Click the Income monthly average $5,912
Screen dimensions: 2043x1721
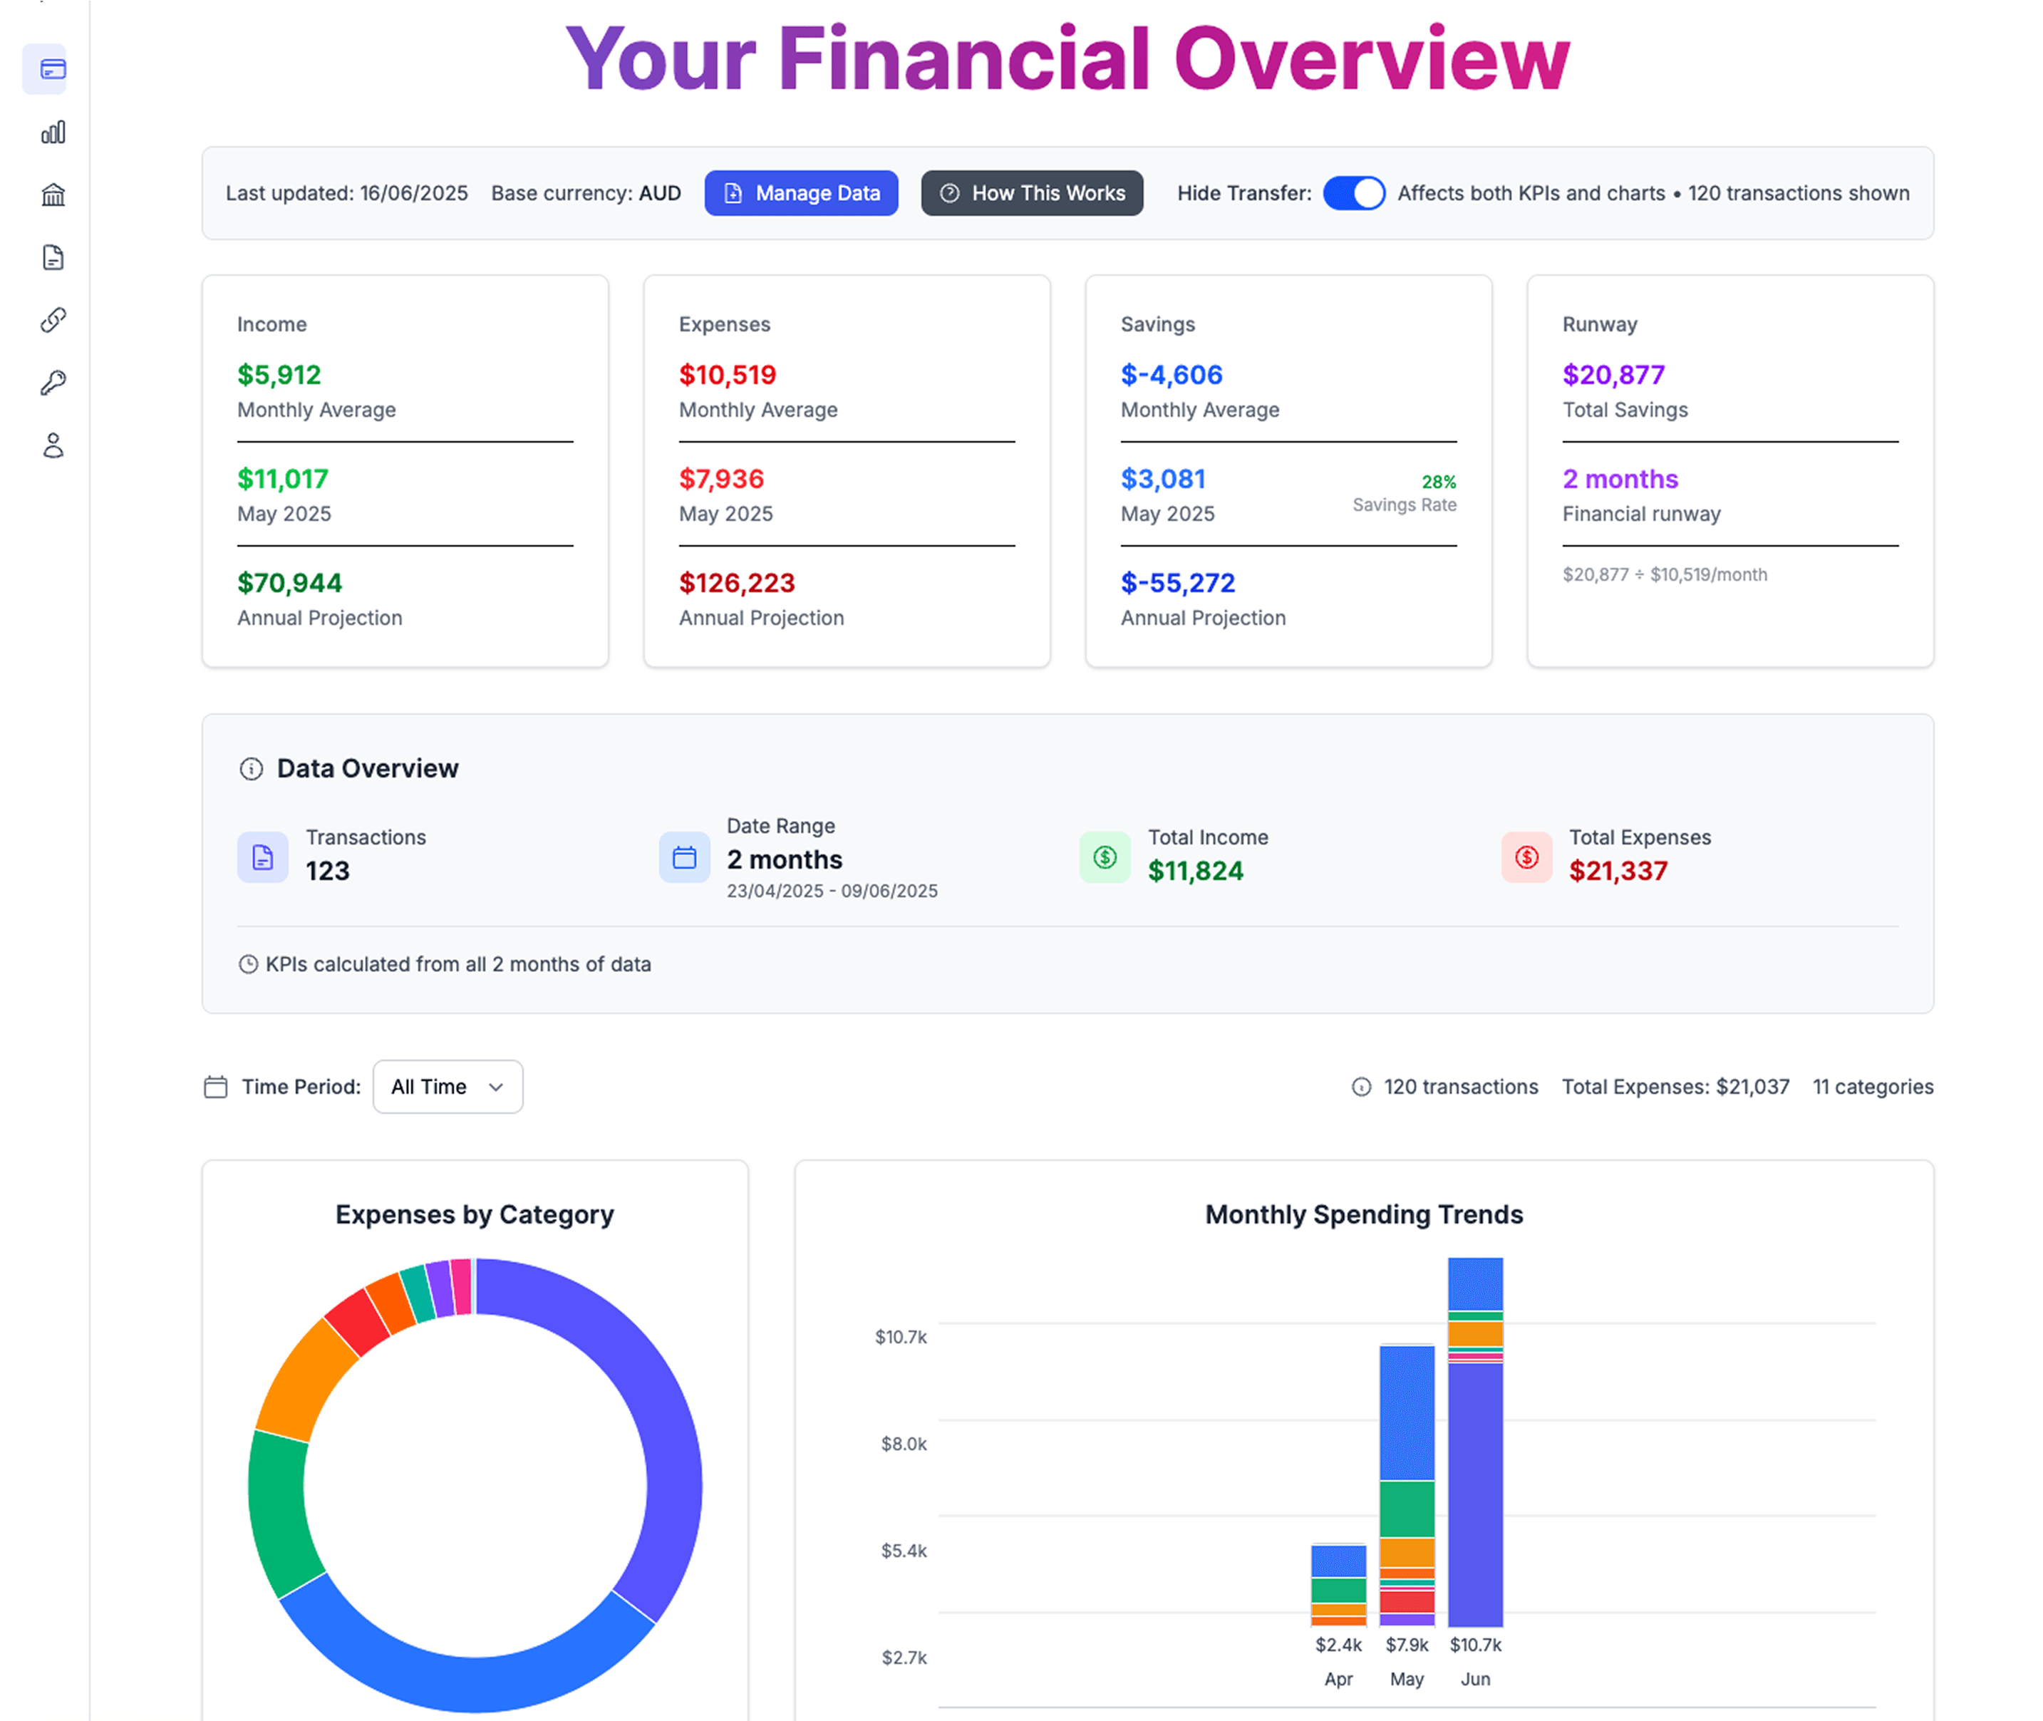point(279,375)
